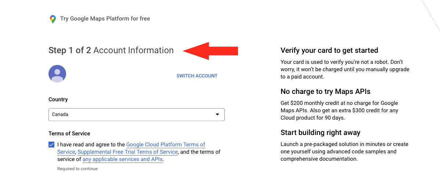Click the Country field label
The height and width of the screenshot is (186, 440).
(58, 99)
